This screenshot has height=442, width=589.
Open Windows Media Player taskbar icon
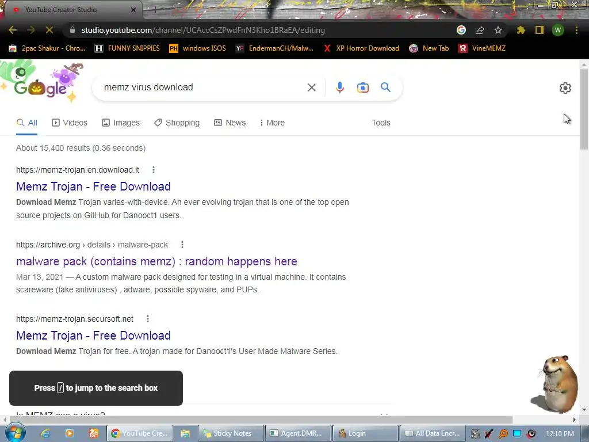click(x=70, y=433)
